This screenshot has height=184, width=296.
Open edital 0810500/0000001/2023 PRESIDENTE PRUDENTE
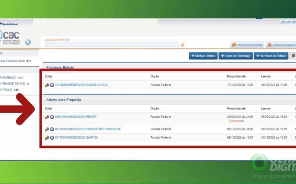(x=88, y=129)
